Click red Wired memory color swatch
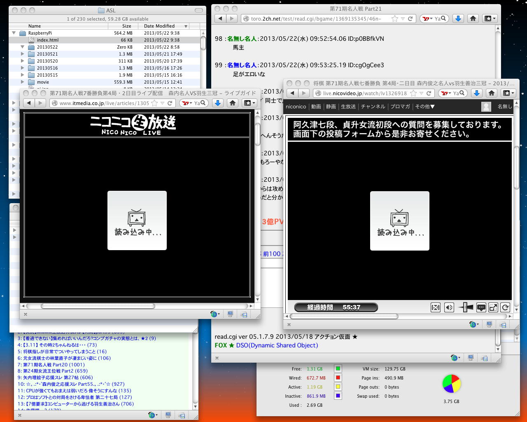Image resolution: width=527 pixels, height=422 pixels. click(338, 378)
